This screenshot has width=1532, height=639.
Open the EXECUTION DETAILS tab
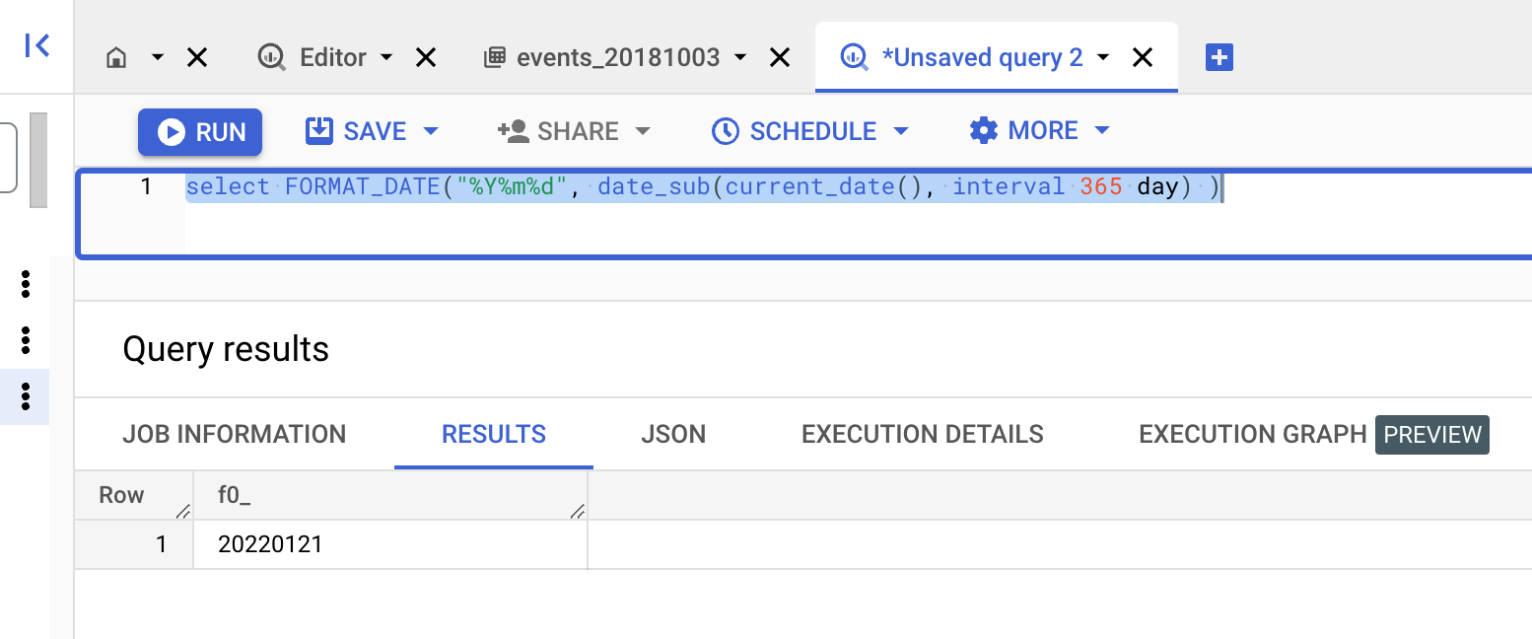922,434
